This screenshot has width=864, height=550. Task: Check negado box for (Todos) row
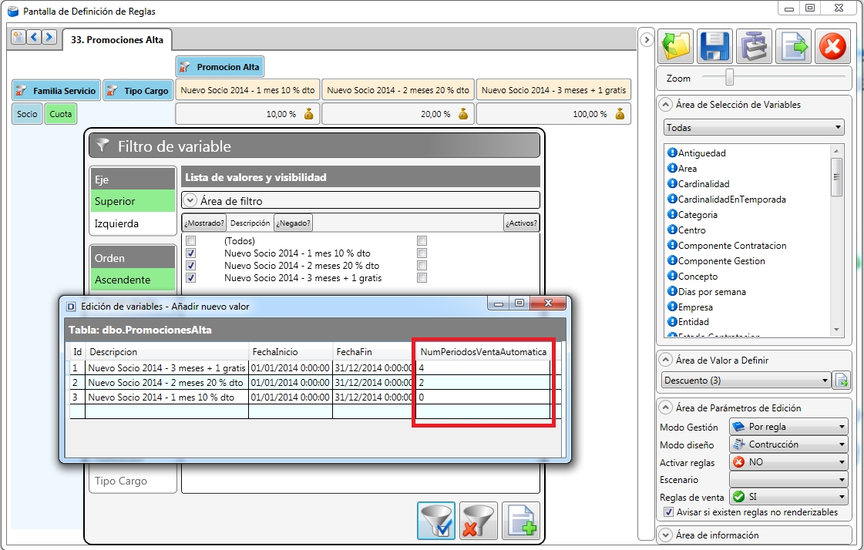click(x=422, y=240)
